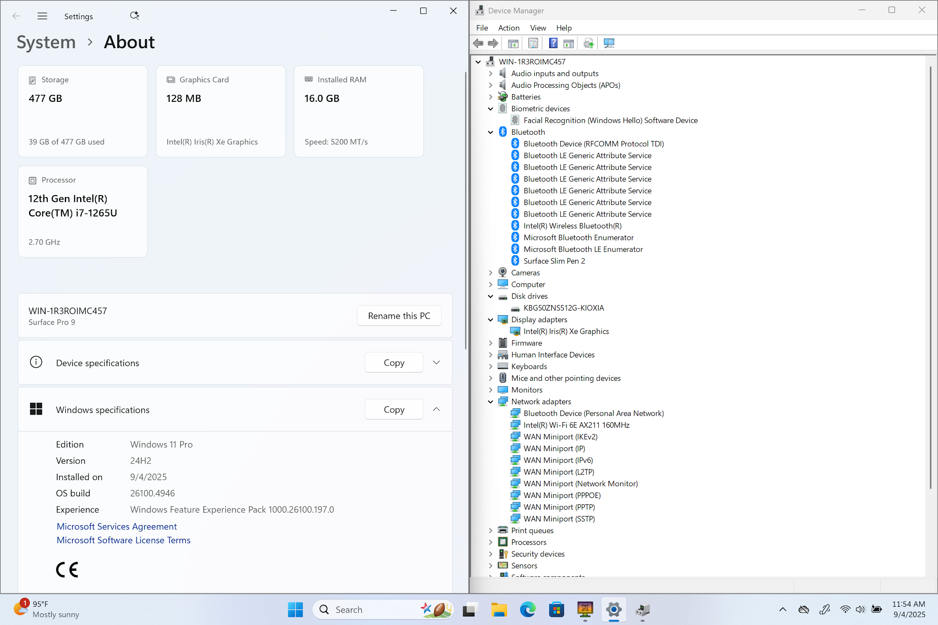Select Surface Slim Pen 2 device

(x=554, y=261)
